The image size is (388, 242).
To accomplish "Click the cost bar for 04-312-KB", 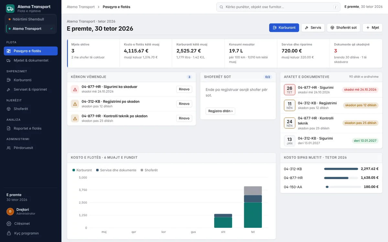I will (x=341, y=169).
